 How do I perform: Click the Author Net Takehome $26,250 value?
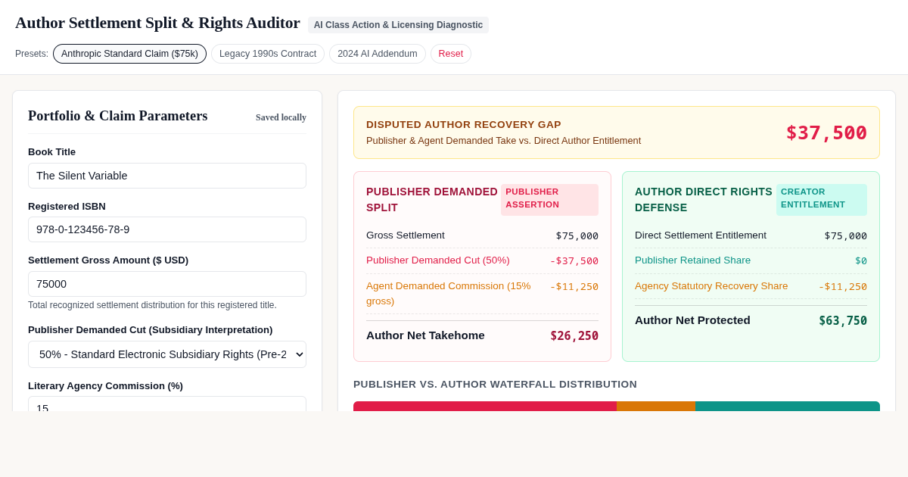click(574, 335)
